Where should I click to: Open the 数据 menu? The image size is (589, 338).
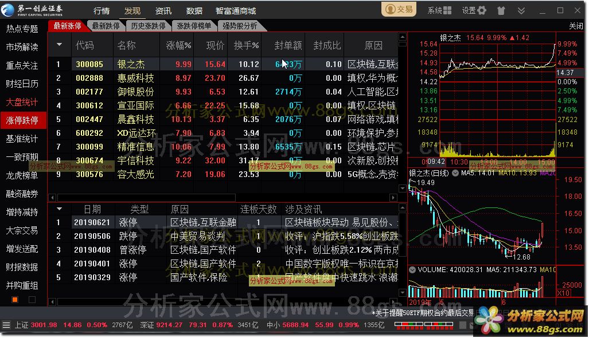click(194, 11)
